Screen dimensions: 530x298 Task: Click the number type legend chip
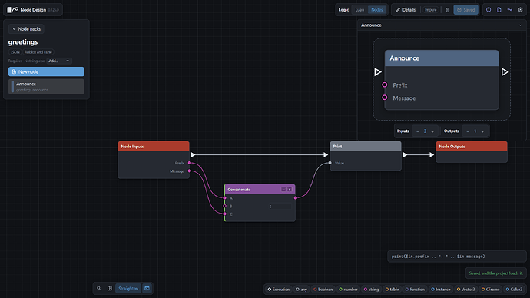[x=348, y=290]
